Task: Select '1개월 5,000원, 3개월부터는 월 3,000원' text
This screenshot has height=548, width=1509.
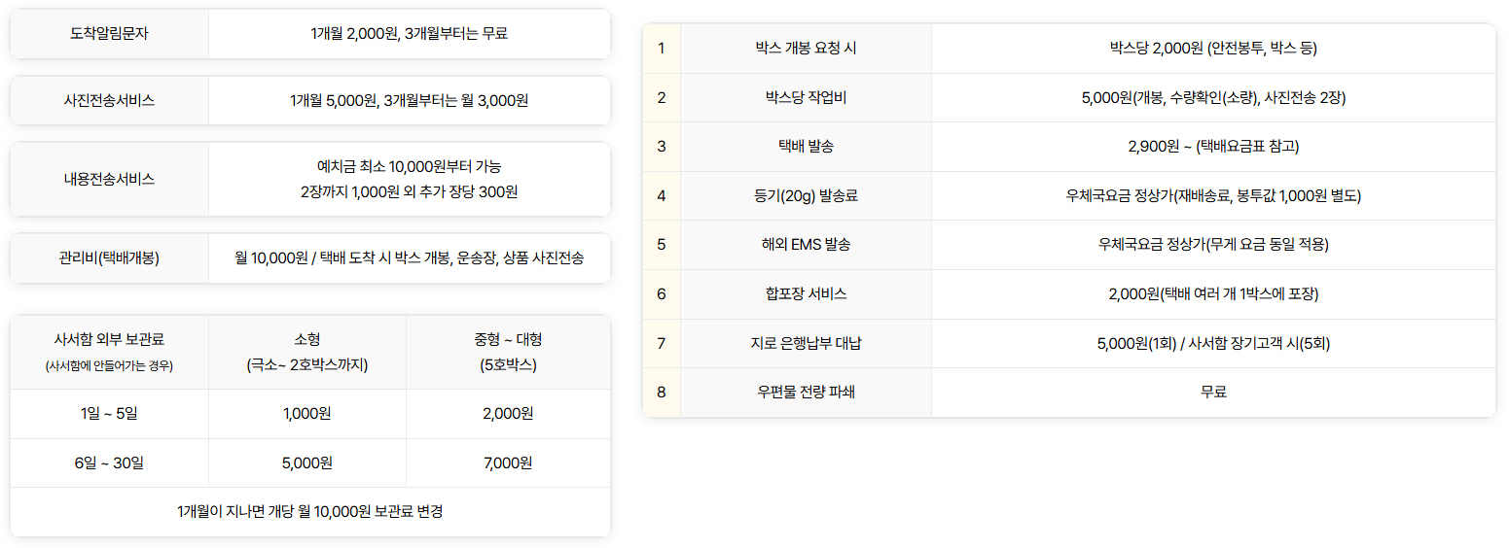Action: [x=410, y=100]
